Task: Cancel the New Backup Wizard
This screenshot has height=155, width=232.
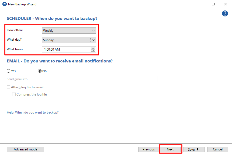Action: [218, 149]
